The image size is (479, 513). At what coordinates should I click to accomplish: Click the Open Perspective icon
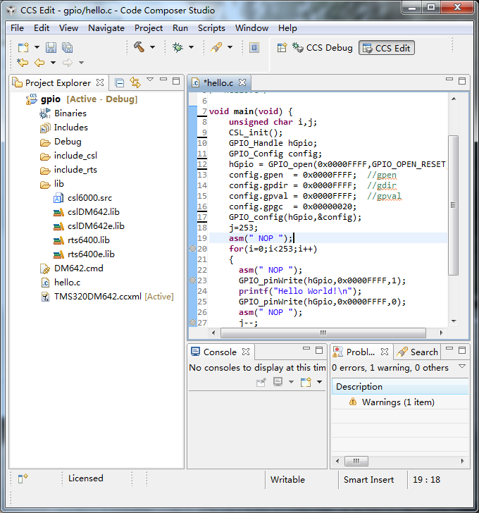282,47
